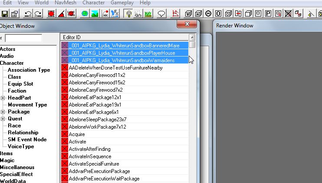The image size is (322, 183).
Task: Open the World menu
Action: (x=42, y=3)
